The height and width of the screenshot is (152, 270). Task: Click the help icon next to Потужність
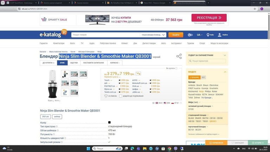pyautogui.click(x=54, y=134)
